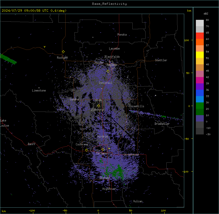Screen dimensions: 219x214
Task: Click the Lacombe city label
Action: tap(114, 49)
